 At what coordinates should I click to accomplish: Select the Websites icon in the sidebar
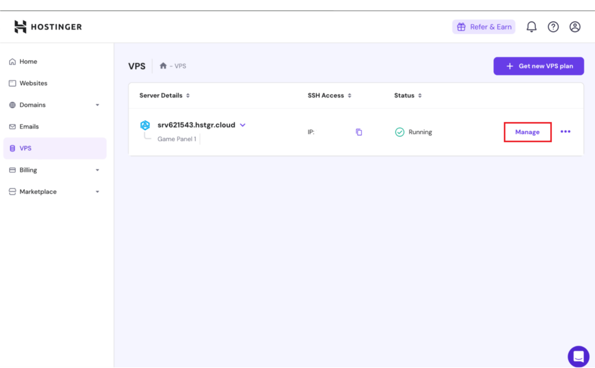point(12,83)
